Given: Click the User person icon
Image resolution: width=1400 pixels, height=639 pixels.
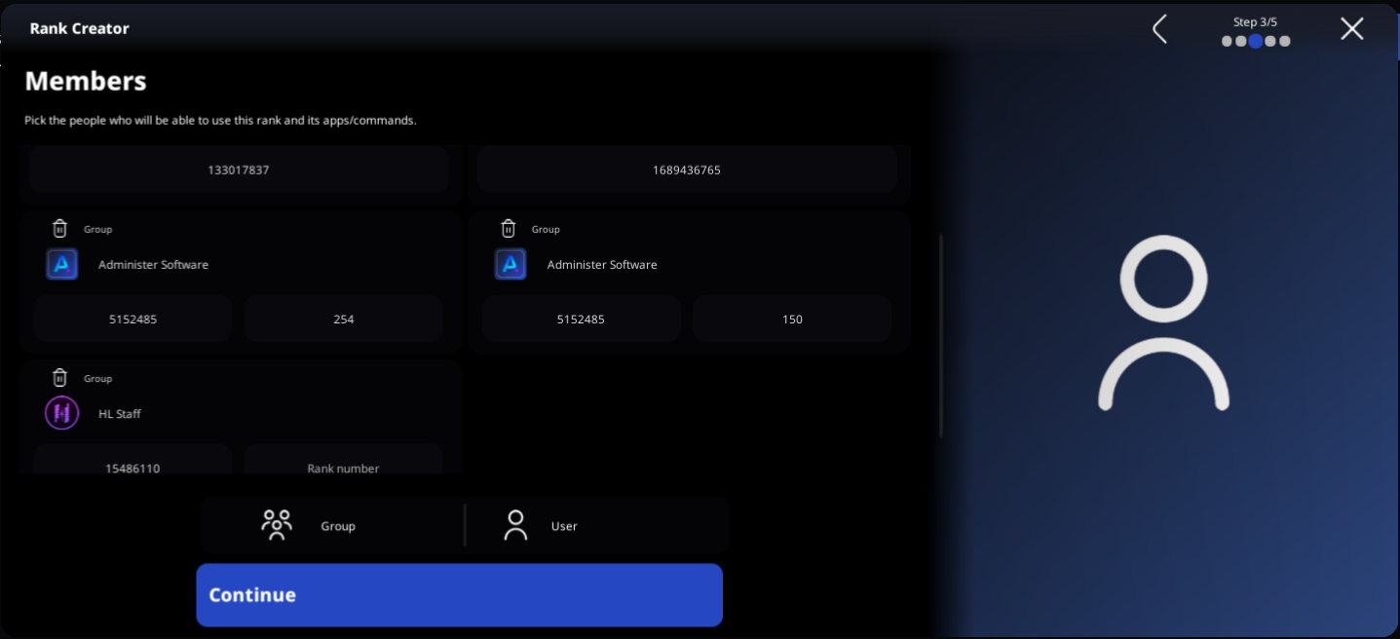Looking at the screenshot, I should (515, 524).
